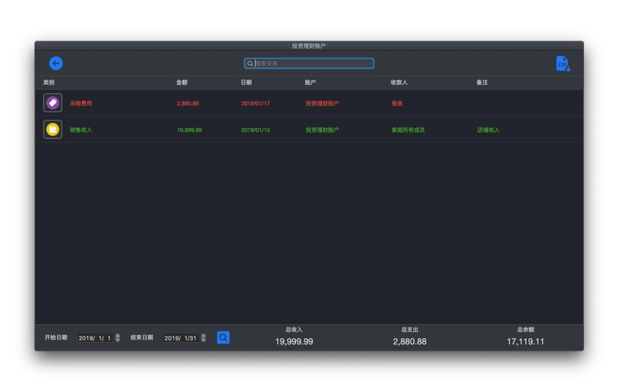Select the 采购费用 expense row
The width and height of the screenshot is (618, 386).
309,103
